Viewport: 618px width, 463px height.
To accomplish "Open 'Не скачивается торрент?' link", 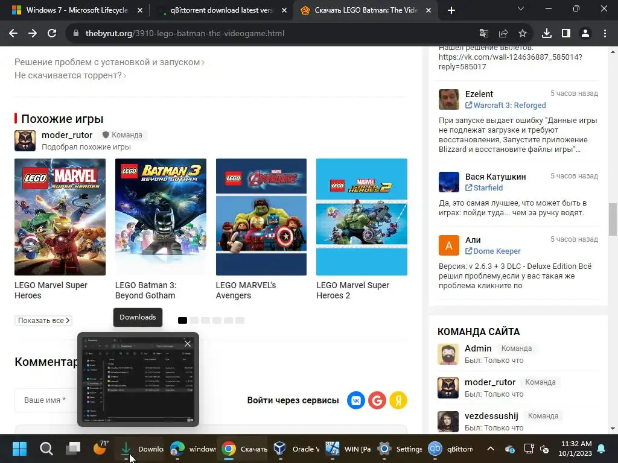I will [70, 75].
